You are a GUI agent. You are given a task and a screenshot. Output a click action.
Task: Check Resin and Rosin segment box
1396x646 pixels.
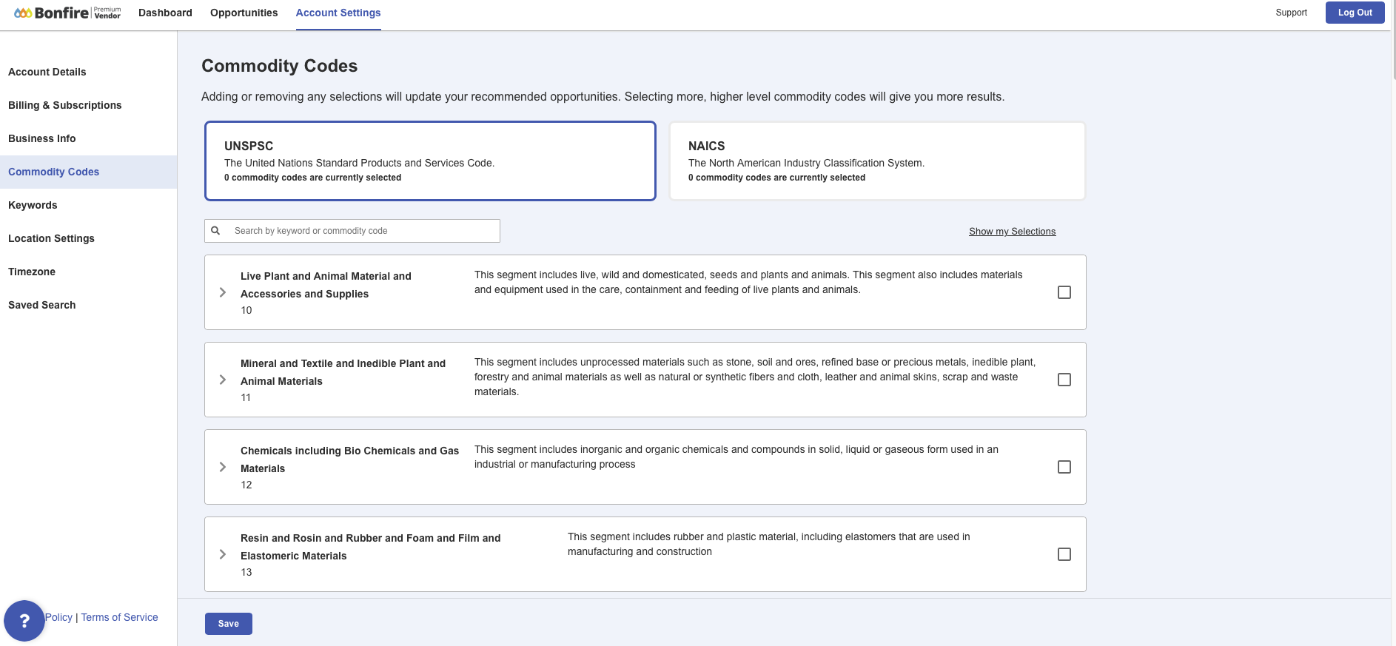point(1064,554)
